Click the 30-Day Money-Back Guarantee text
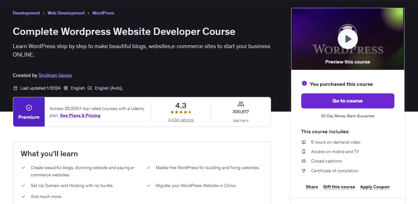The height and width of the screenshot is (204, 418). click(347, 116)
